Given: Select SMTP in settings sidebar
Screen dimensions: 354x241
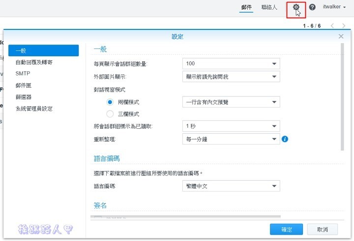Looking at the screenshot, I should coord(23,73).
